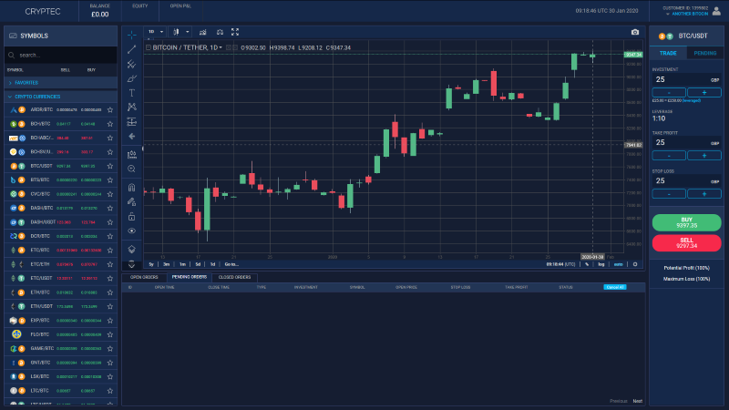729x410 pixels.
Task: Toggle lock all drawing tools
Action: pos(132,216)
